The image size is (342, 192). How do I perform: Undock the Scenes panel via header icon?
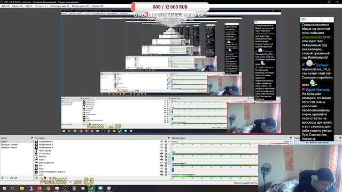[32, 138]
